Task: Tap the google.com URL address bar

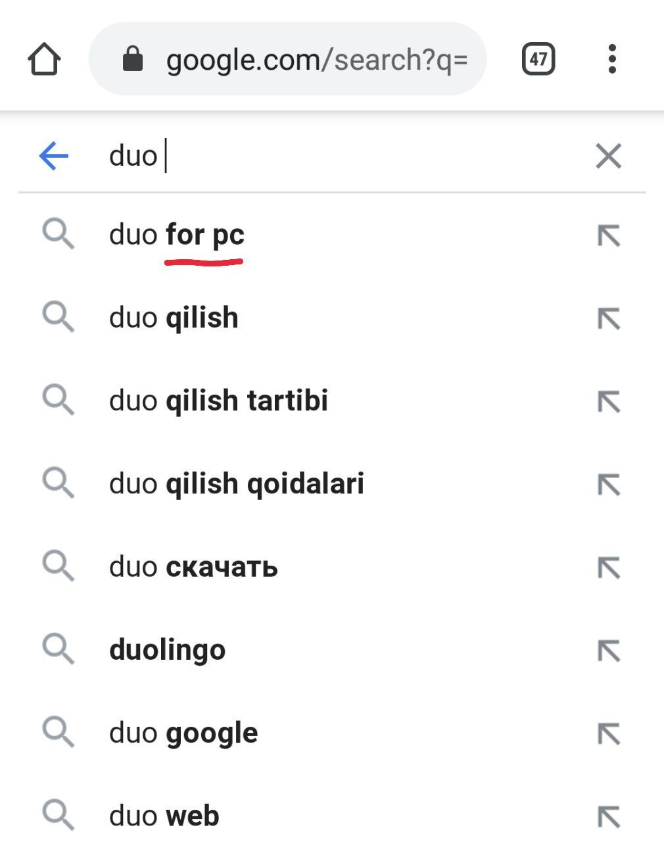Action: (316, 60)
